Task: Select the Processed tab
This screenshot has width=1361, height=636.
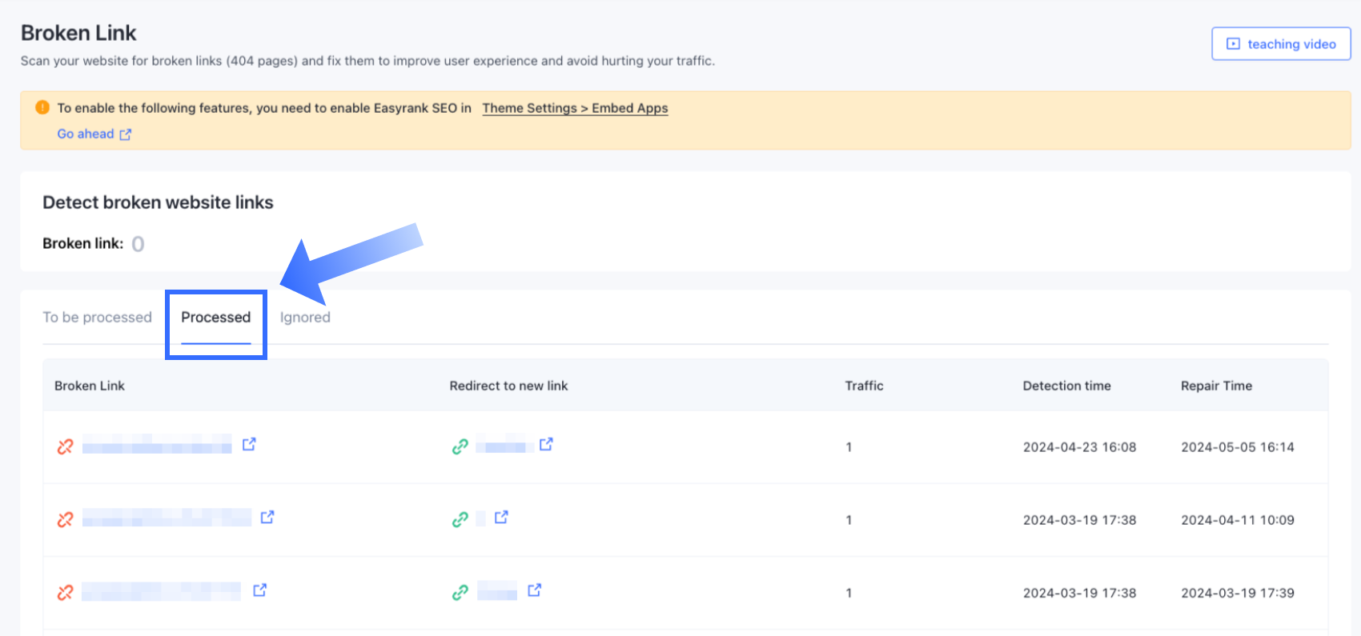Action: [215, 318]
